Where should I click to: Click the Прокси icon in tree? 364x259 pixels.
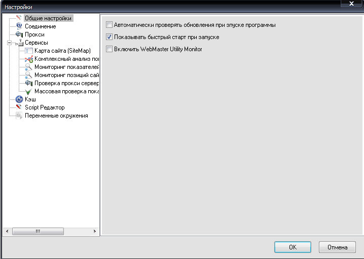19,34
